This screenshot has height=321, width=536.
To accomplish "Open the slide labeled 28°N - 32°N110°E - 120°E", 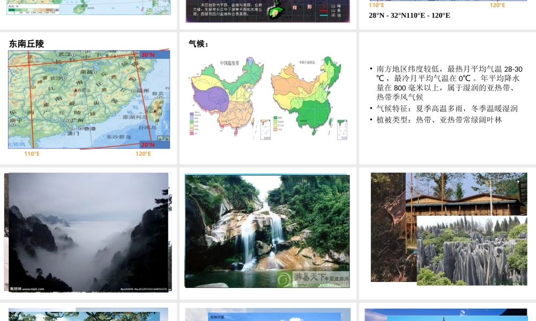I will (x=448, y=14).
